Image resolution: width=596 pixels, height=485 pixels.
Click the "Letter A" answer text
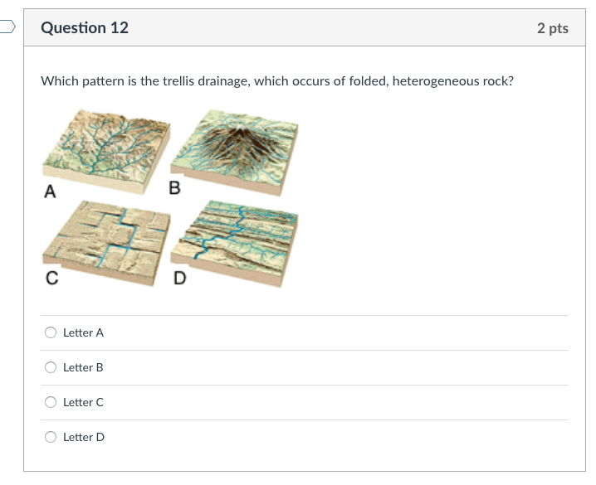(83, 332)
